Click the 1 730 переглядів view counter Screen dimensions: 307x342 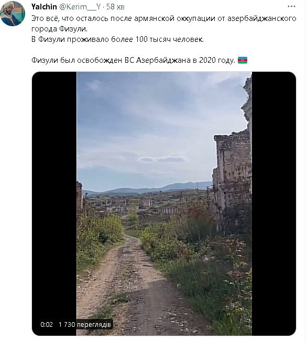[85, 325]
